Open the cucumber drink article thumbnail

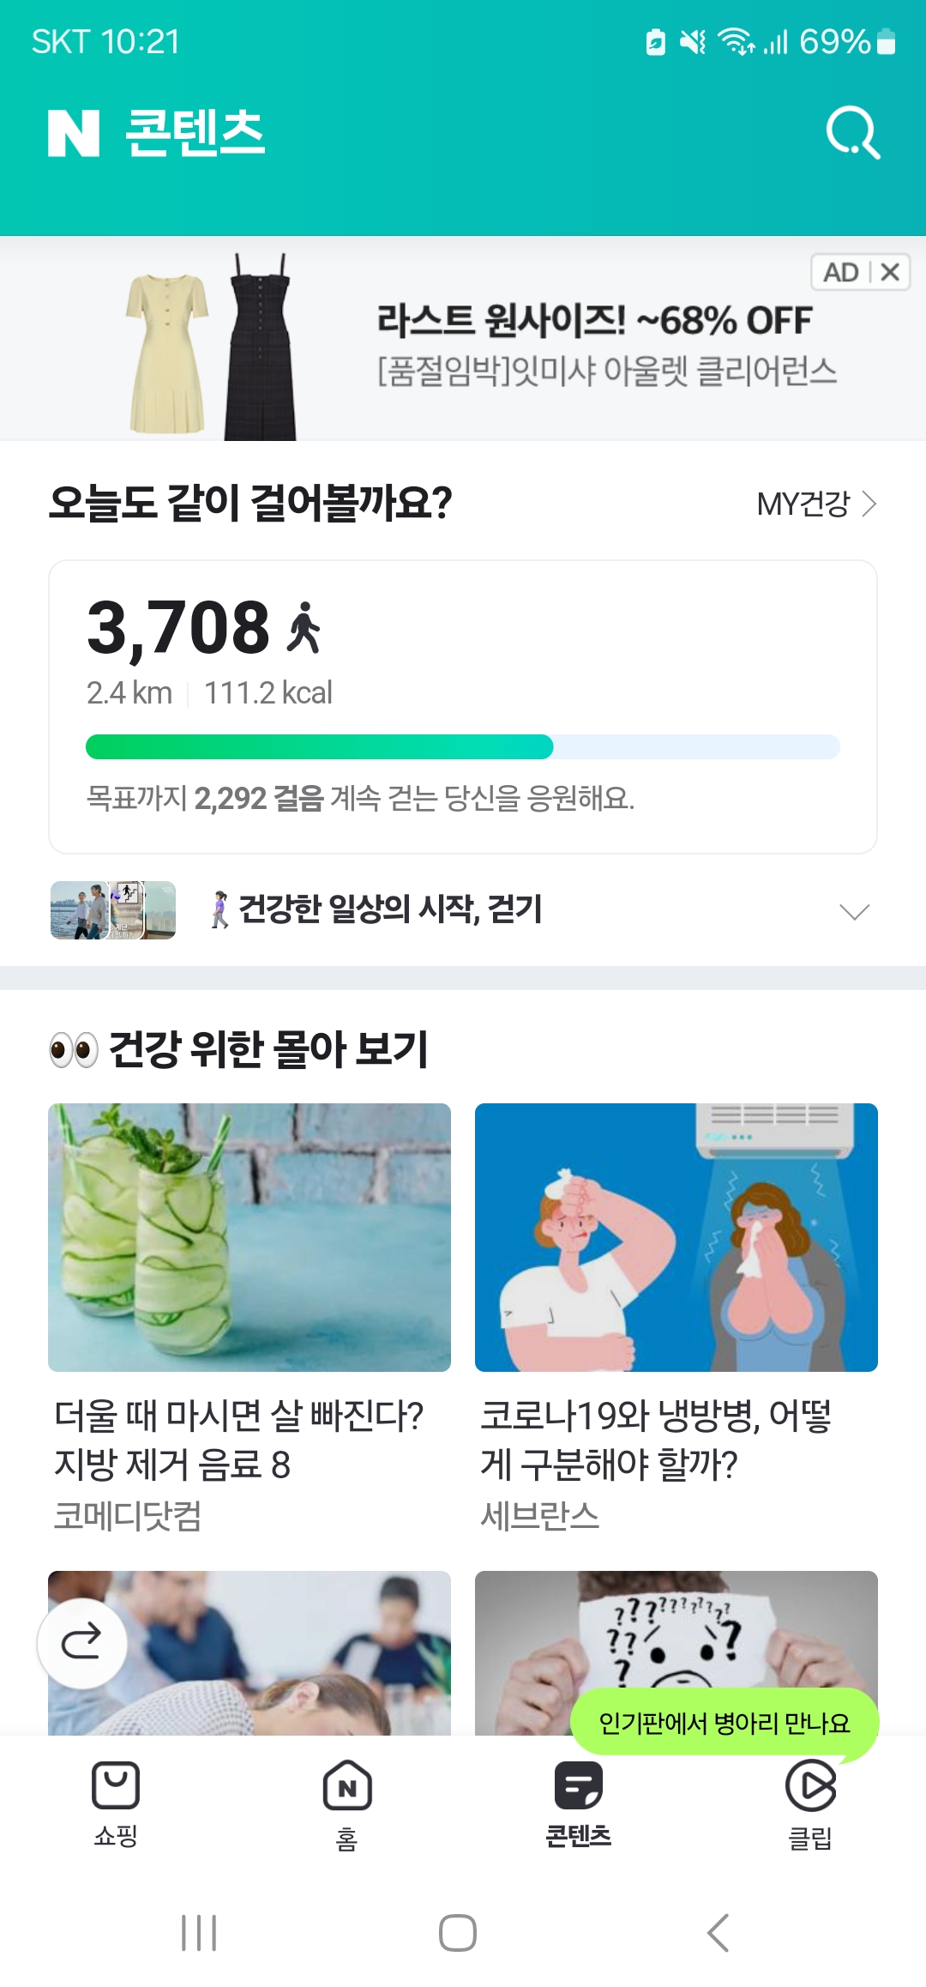click(250, 1237)
